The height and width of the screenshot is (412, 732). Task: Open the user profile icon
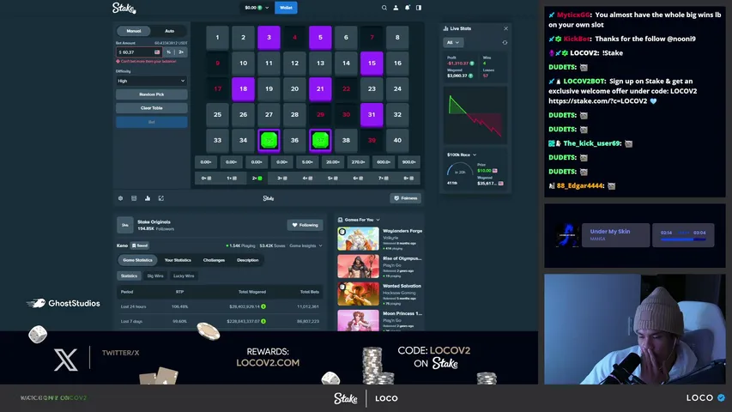(x=396, y=8)
